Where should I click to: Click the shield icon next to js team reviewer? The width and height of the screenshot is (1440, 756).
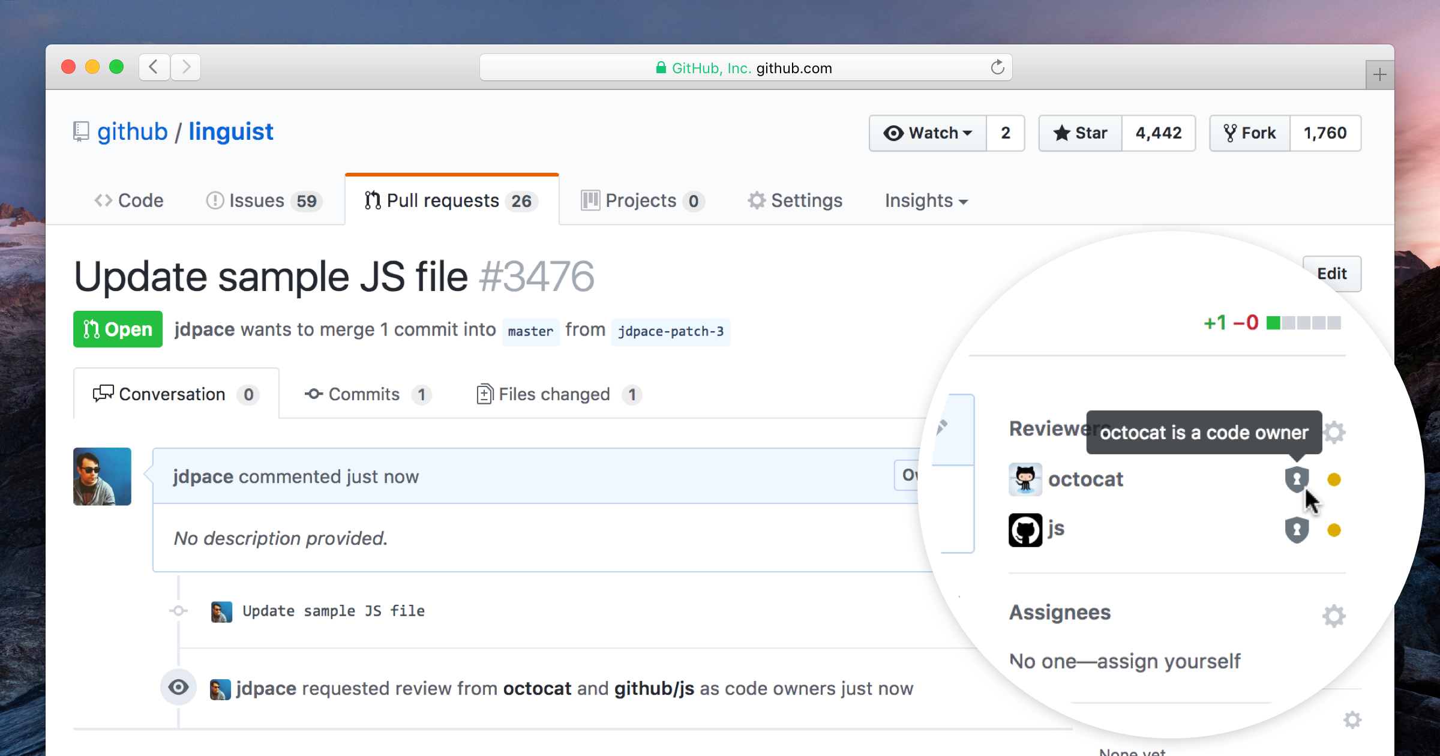[x=1297, y=529]
